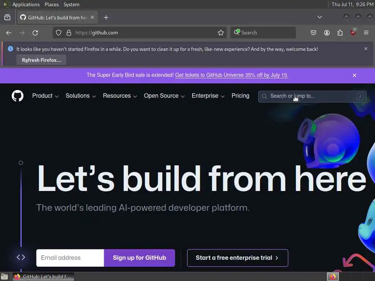This screenshot has width=375, height=281.
Task: Open the Firefox View icon
Action: pyautogui.click(x=7, y=18)
